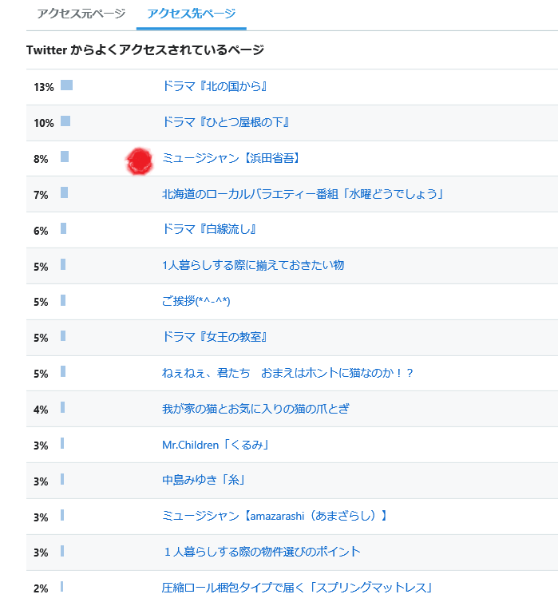Click the Twitter からよくアクセスされているページ heading

145,50
